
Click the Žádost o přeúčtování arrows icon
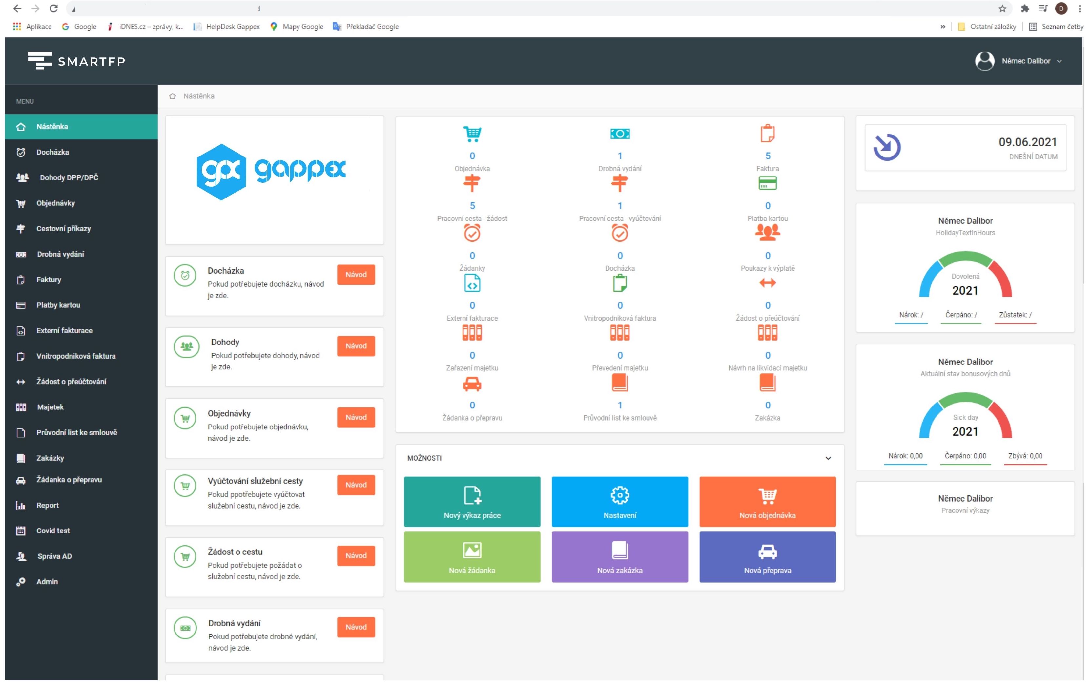pyautogui.click(x=767, y=283)
